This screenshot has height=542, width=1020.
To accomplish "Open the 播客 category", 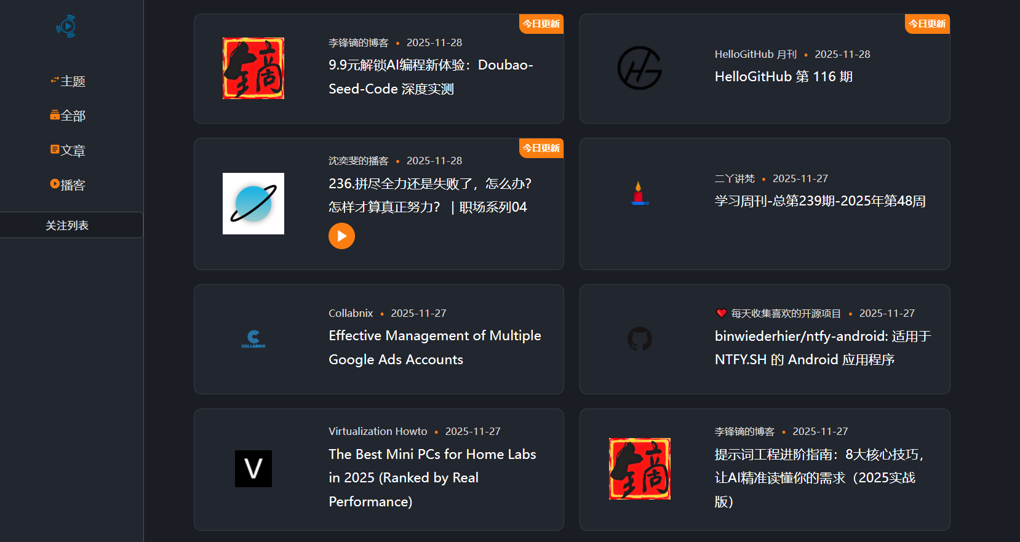I will click(x=68, y=185).
